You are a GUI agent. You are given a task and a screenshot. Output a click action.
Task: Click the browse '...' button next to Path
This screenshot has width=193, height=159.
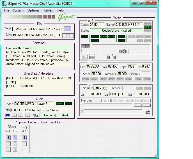68,29
